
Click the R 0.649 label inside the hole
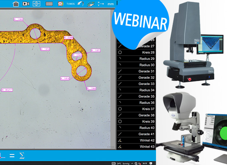point(77,55)
